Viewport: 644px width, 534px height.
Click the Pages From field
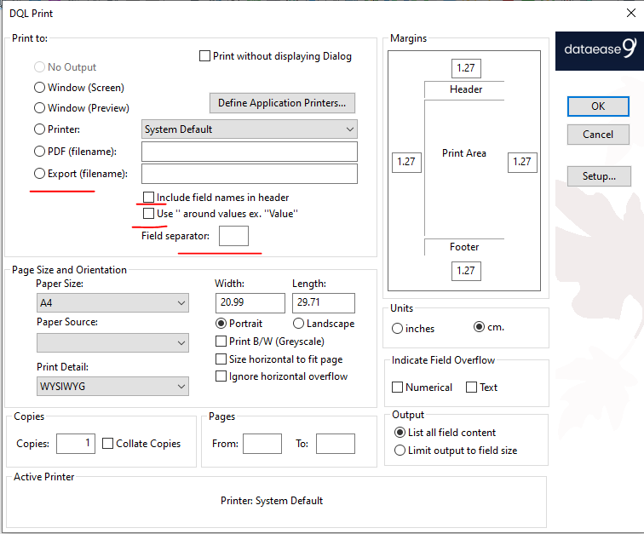pyautogui.click(x=262, y=444)
